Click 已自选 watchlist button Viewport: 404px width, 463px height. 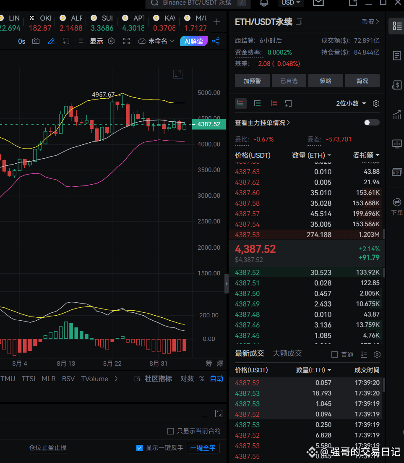(x=289, y=81)
